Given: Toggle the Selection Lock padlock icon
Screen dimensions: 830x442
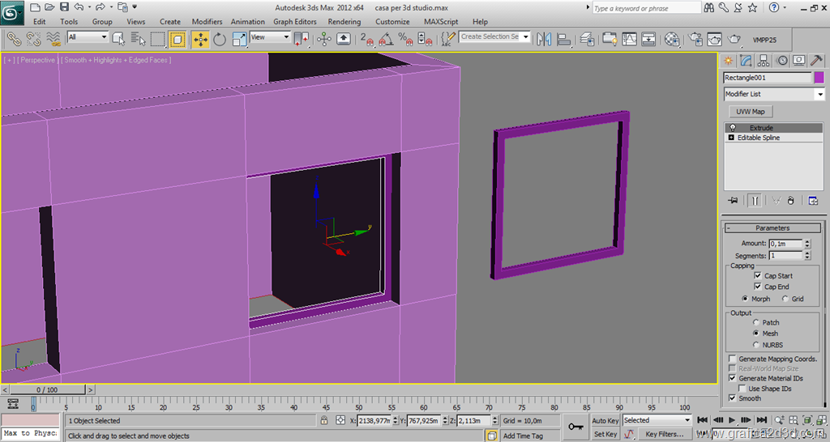Looking at the screenshot, I should 323,421.
